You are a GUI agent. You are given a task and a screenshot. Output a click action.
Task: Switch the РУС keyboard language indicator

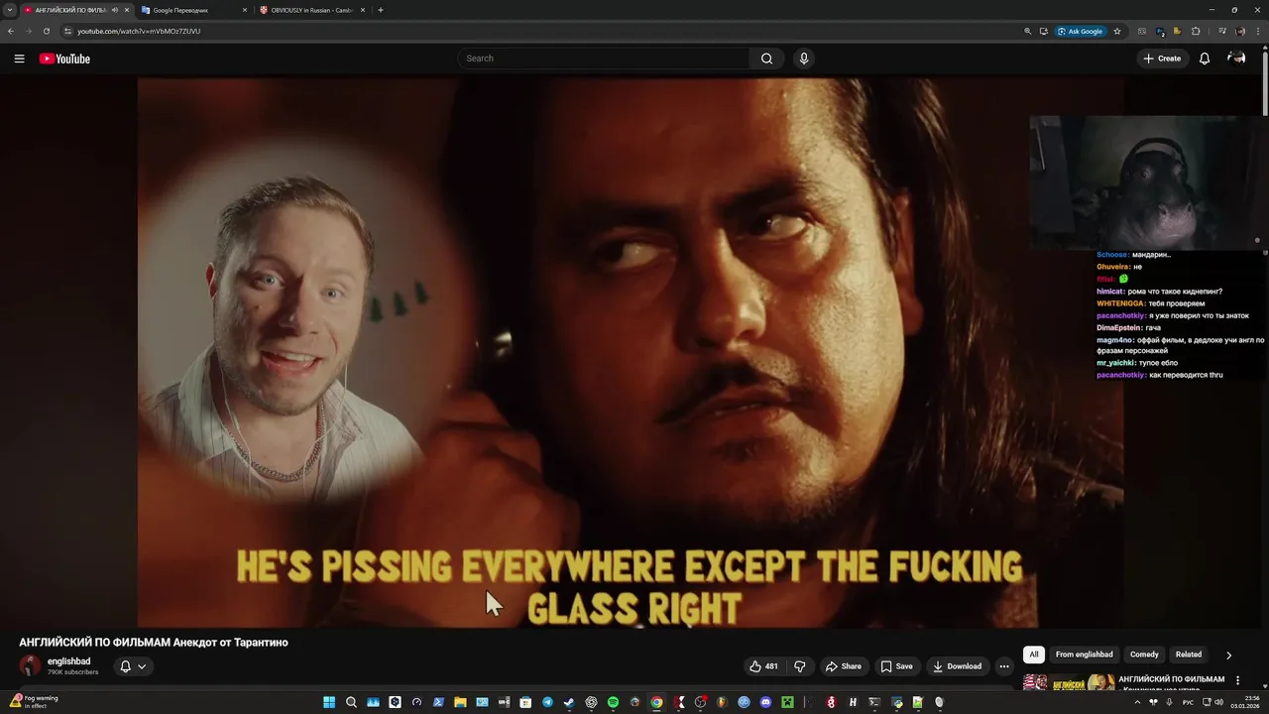click(1188, 702)
